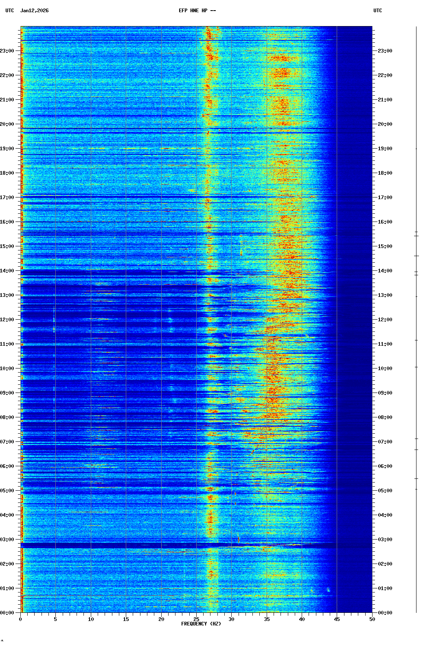The width and height of the screenshot is (434, 645).
Task: Click the UTC label in the top-right corner
Action: [377, 11]
